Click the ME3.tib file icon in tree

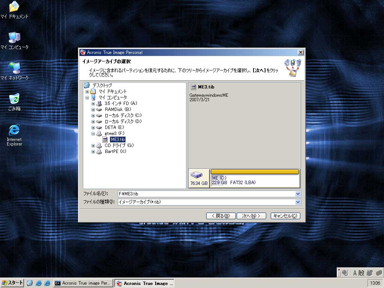coord(105,139)
